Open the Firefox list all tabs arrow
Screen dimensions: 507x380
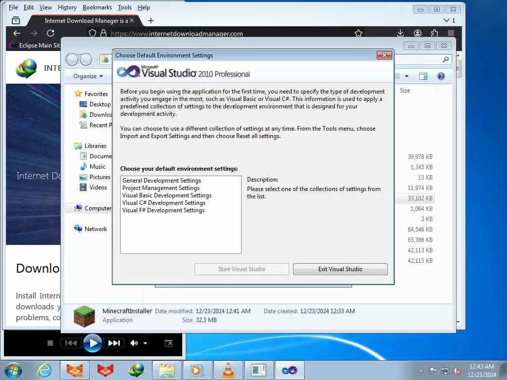[447, 20]
